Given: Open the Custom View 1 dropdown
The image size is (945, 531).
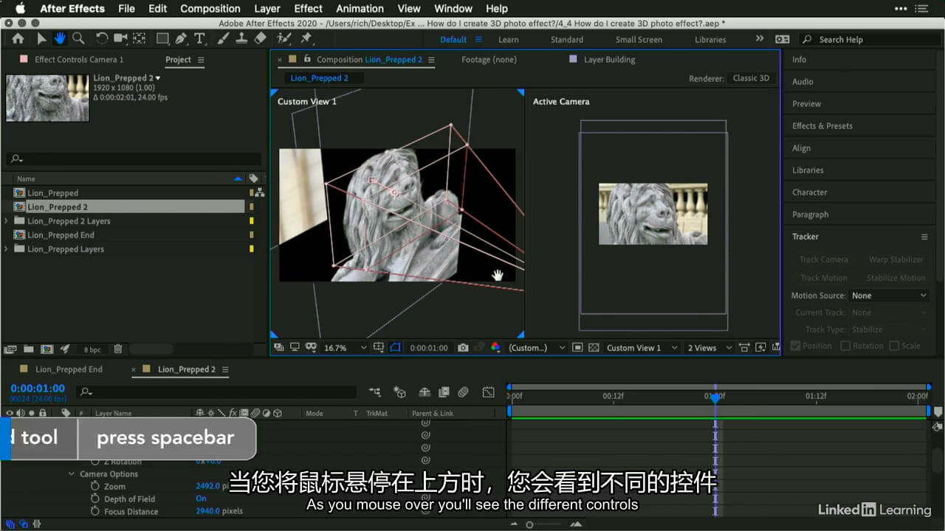Looking at the screenshot, I should 641,347.
